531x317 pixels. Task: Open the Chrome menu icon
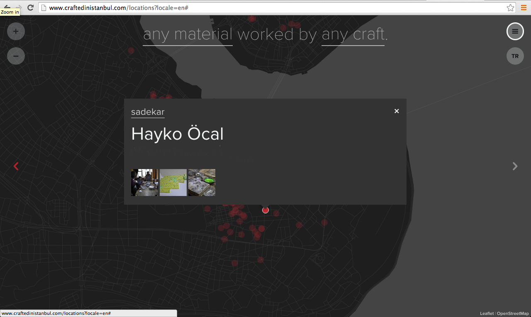[x=524, y=7]
